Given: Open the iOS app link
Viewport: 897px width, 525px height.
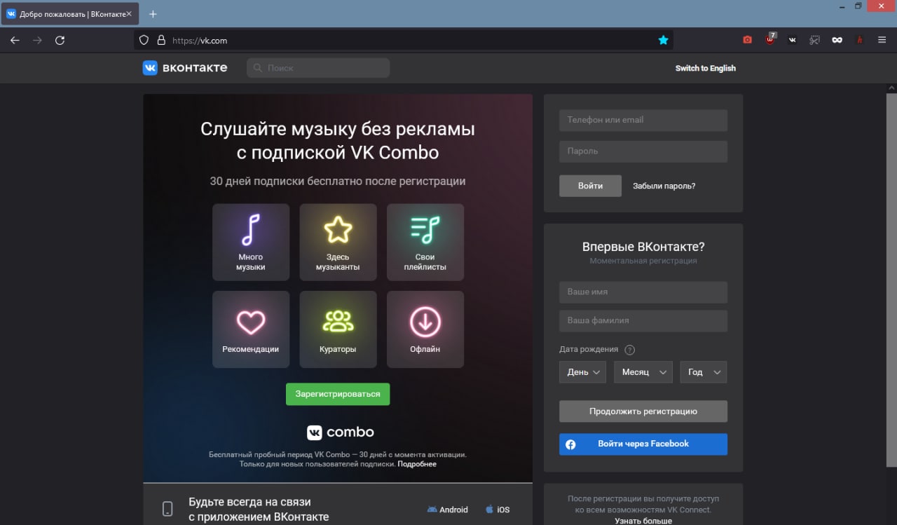Looking at the screenshot, I should click(498, 510).
